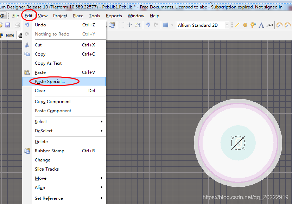Click the Rubber Stamp menu icon
This screenshot has height=204, width=292.
(x=27, y=151)
